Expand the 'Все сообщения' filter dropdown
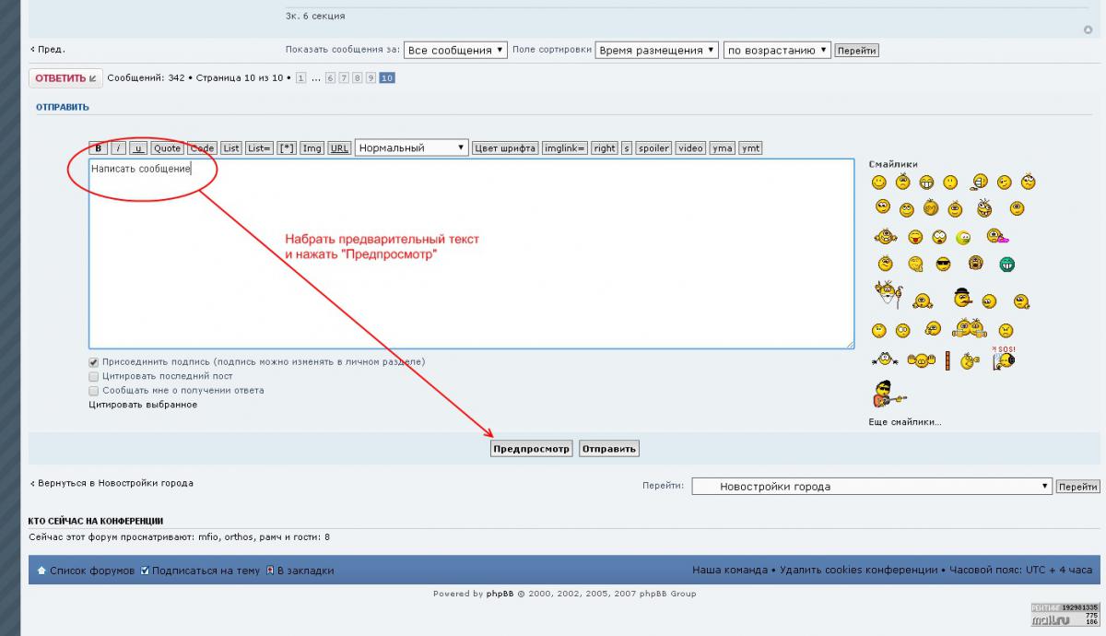Screen dimensions: 1106x636 coord(455,50)
